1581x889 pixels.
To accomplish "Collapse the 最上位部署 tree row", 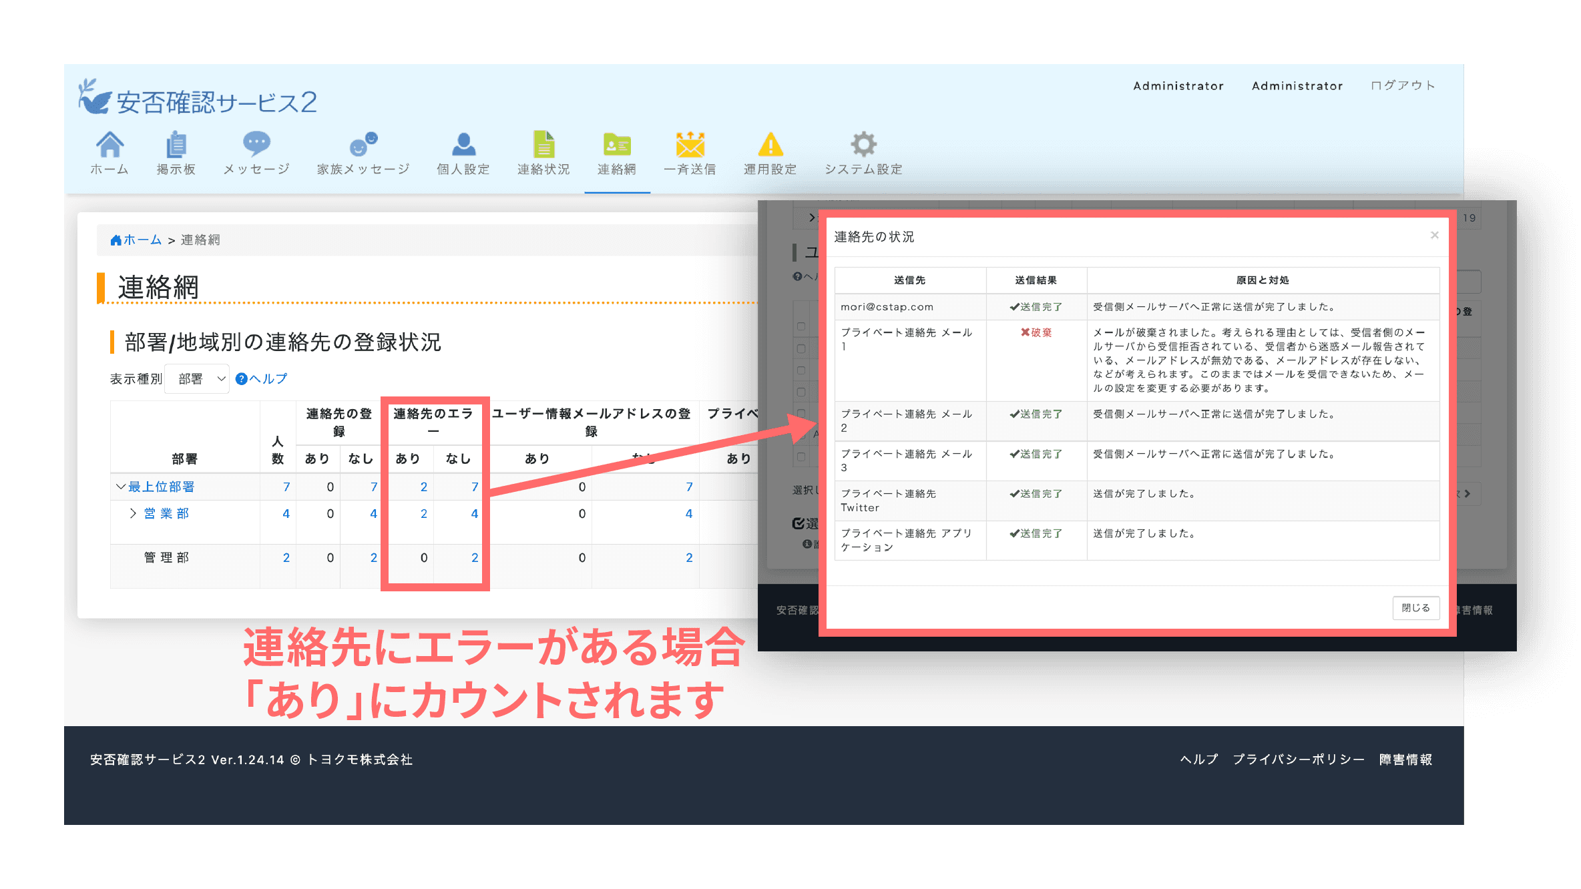I will pyautogui.click(x=120, y=487).
